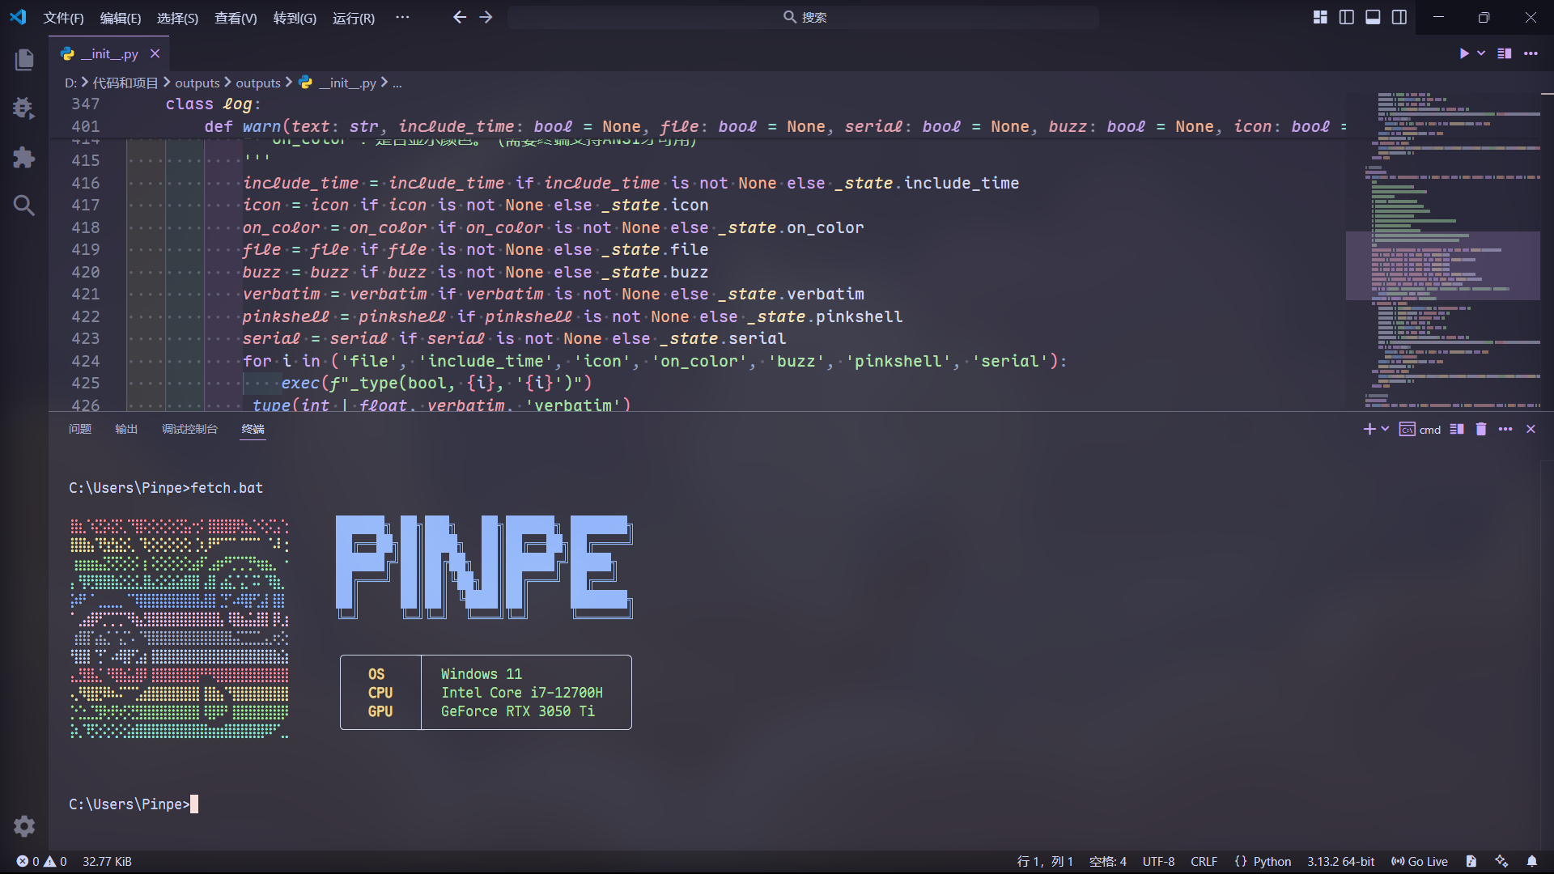Click D: breadcrumb segment
This screenshot has width=1554, height=874.
click(71, 83)
